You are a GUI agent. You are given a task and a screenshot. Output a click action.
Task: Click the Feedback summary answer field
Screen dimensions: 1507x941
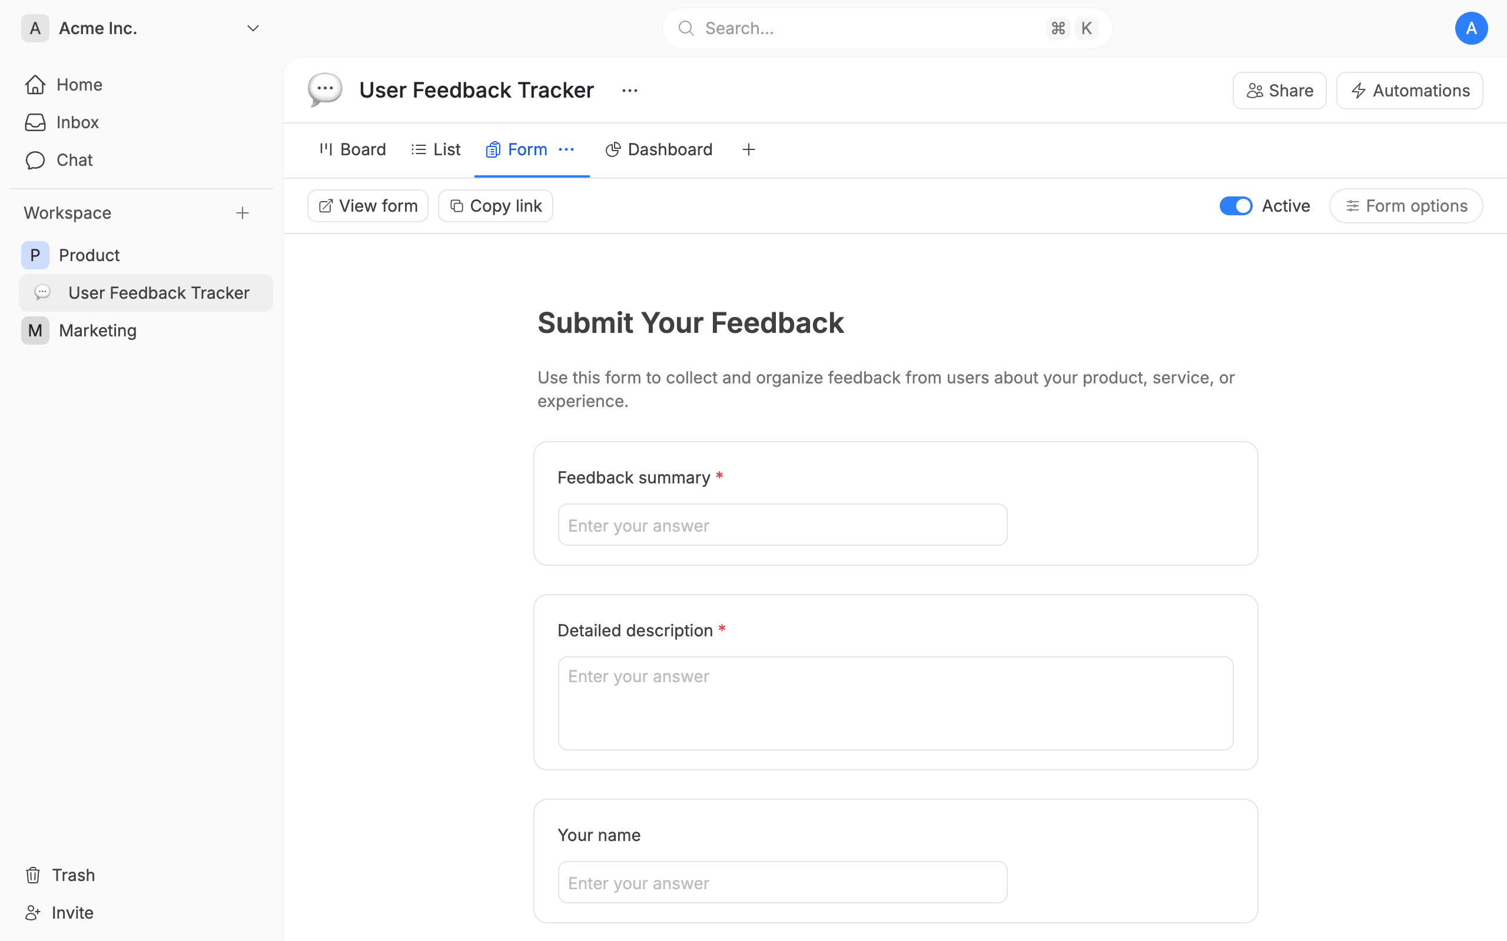pyautogui.click(x=782, y=525)
